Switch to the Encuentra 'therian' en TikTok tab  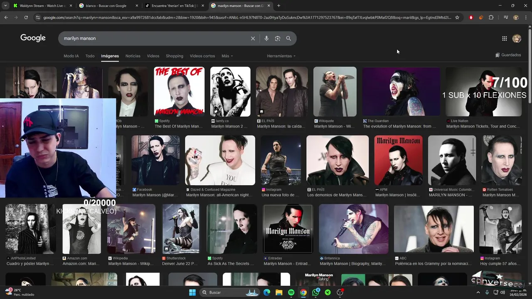coord(175,6)
